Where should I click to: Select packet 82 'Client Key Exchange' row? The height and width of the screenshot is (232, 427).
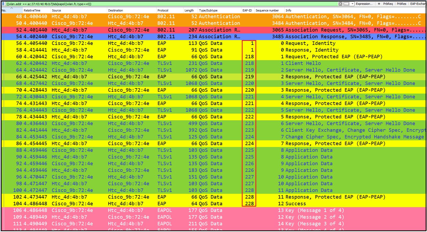[x=213, y=130]
